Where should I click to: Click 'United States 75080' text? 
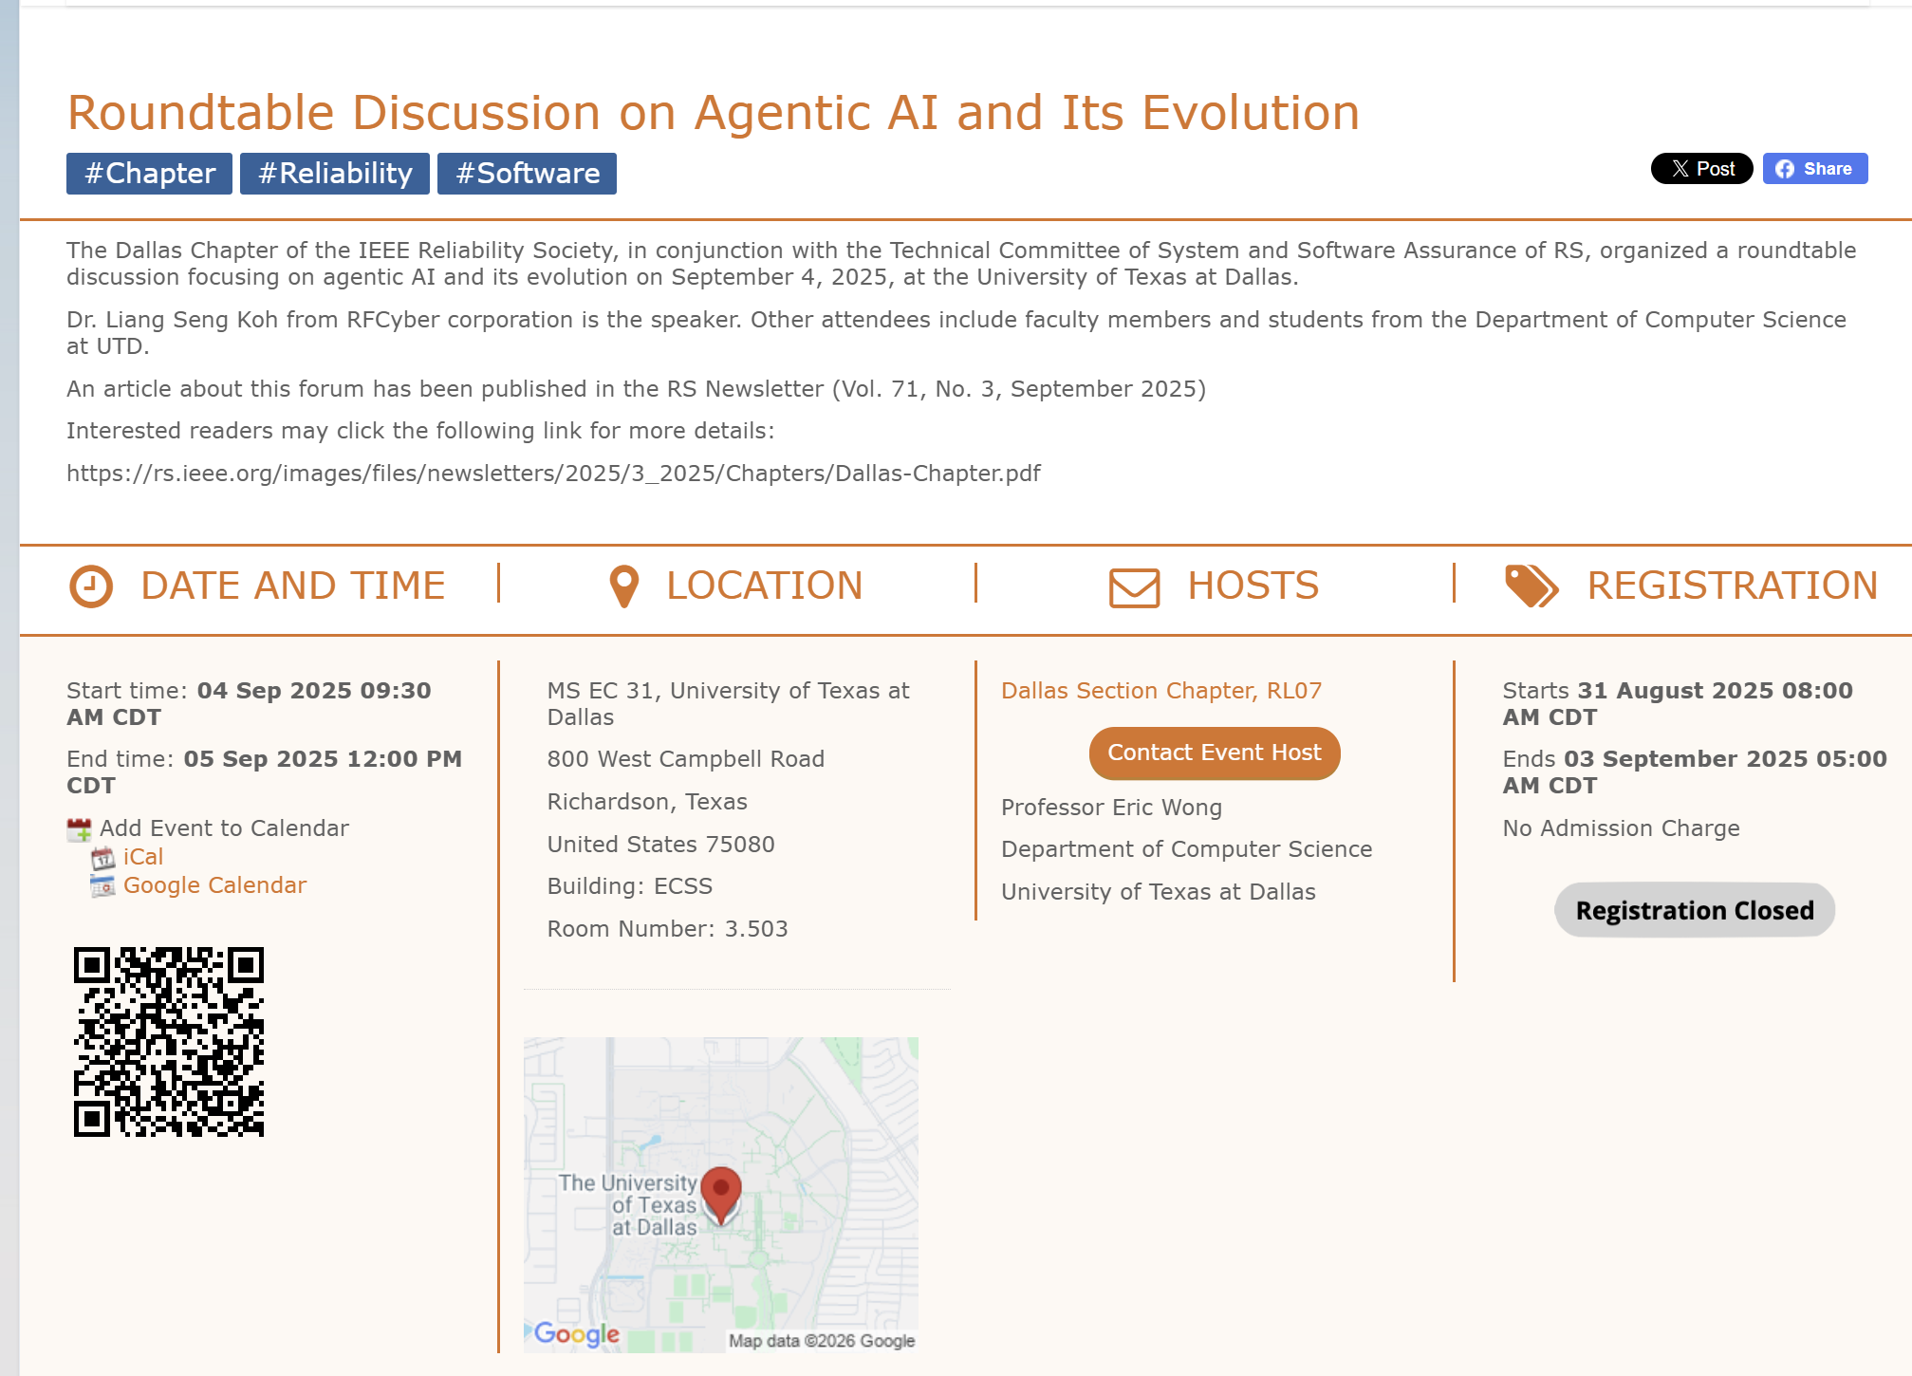(x=661, y=845)
